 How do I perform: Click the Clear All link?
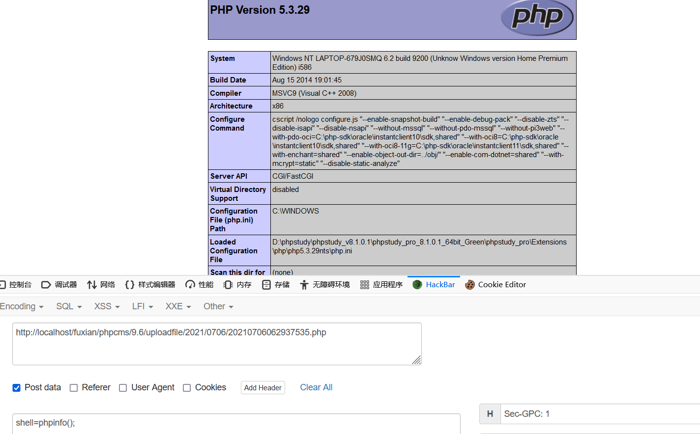[316, 387]
